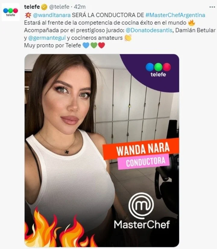This screenshot has height=249, width=217.
Task: Open the @wanditanara mention
Action: 52,15
